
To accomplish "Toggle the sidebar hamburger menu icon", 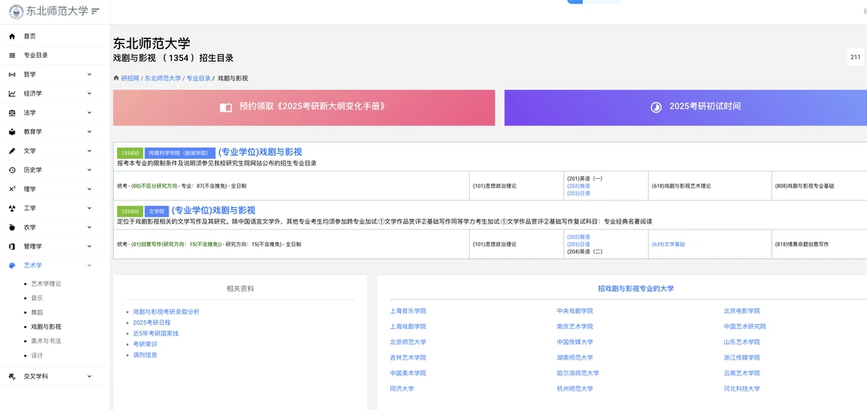I will point(95,11).
